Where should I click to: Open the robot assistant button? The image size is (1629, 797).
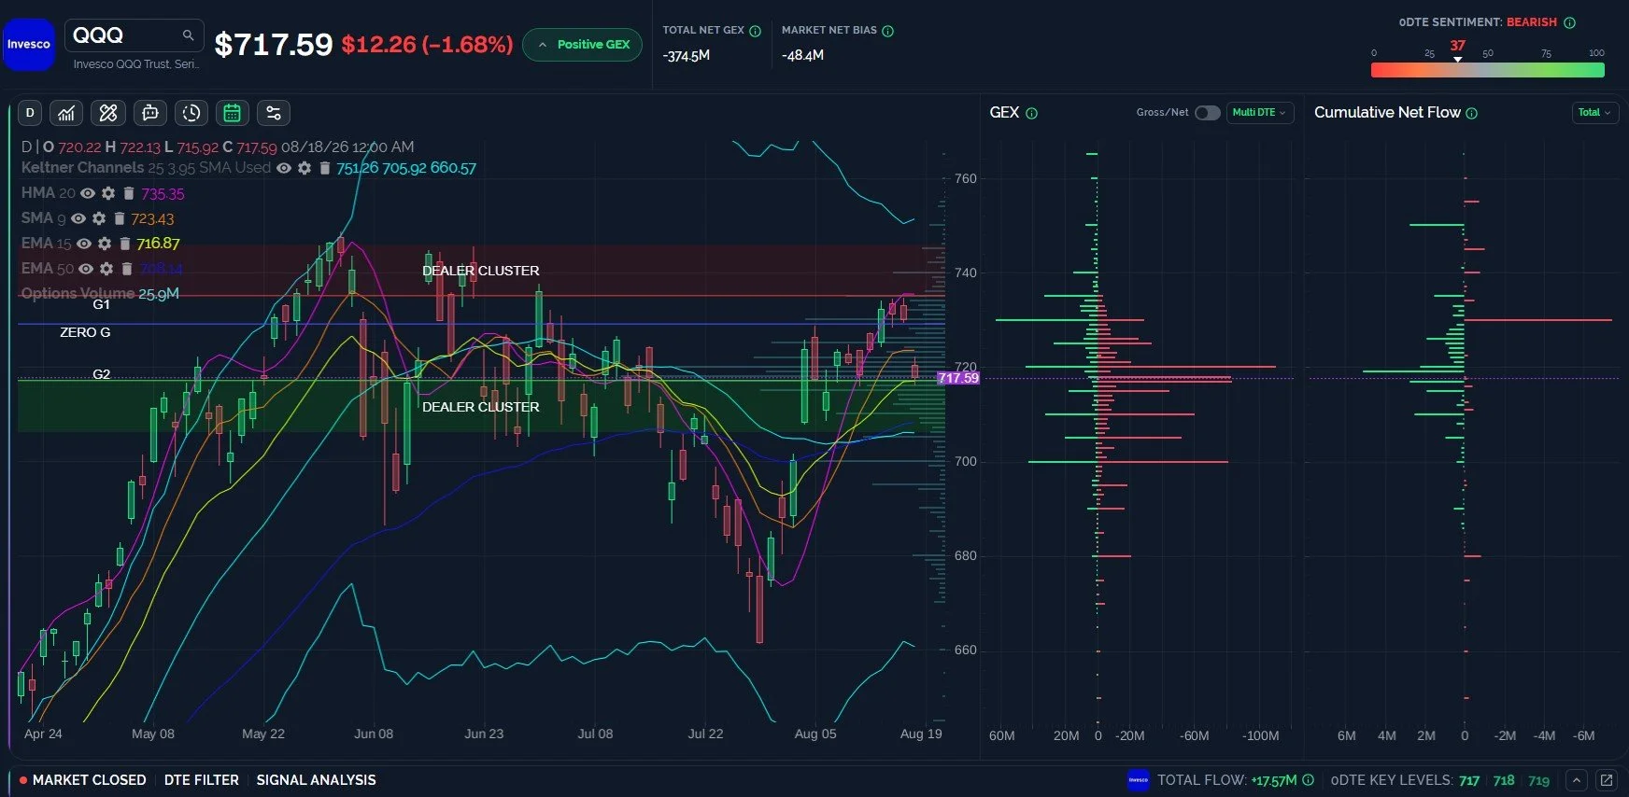pos(149,113)
